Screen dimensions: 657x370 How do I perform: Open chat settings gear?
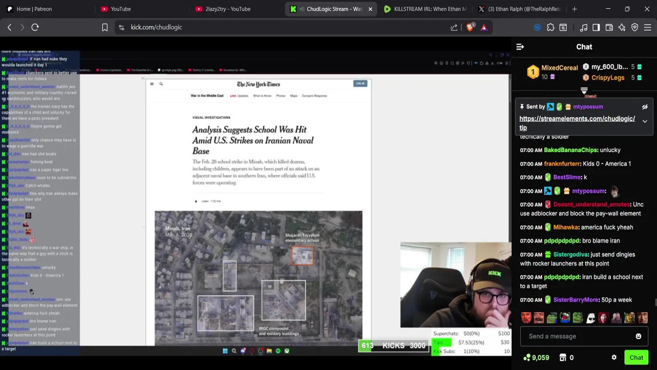(614, 358)
